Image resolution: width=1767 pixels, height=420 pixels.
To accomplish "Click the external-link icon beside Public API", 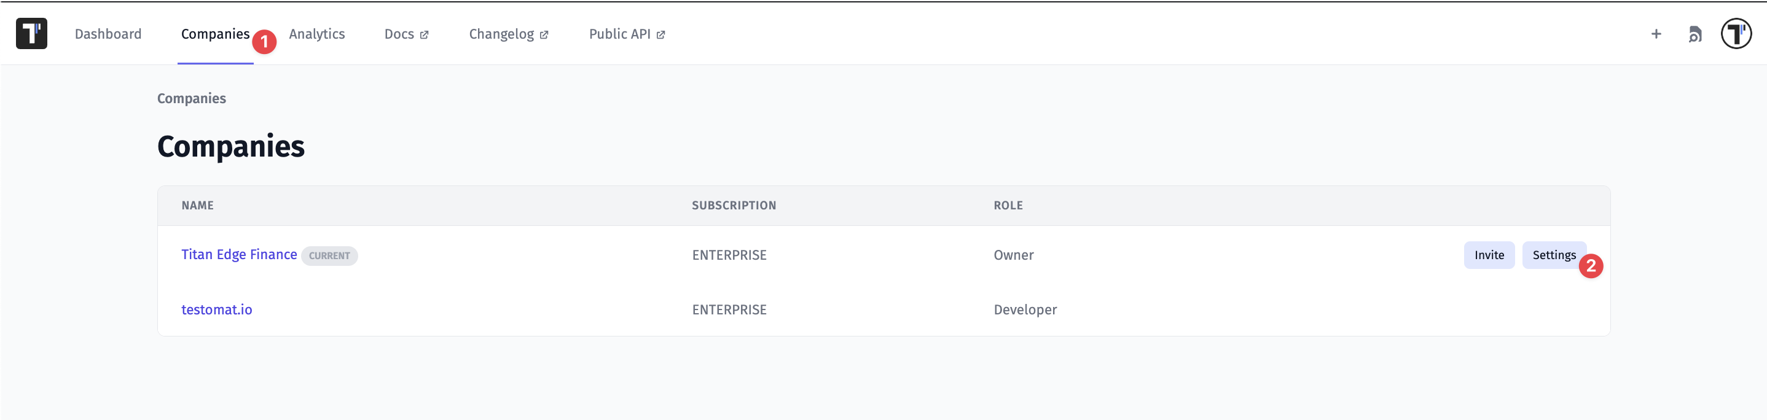I will [x=660, y=35].
